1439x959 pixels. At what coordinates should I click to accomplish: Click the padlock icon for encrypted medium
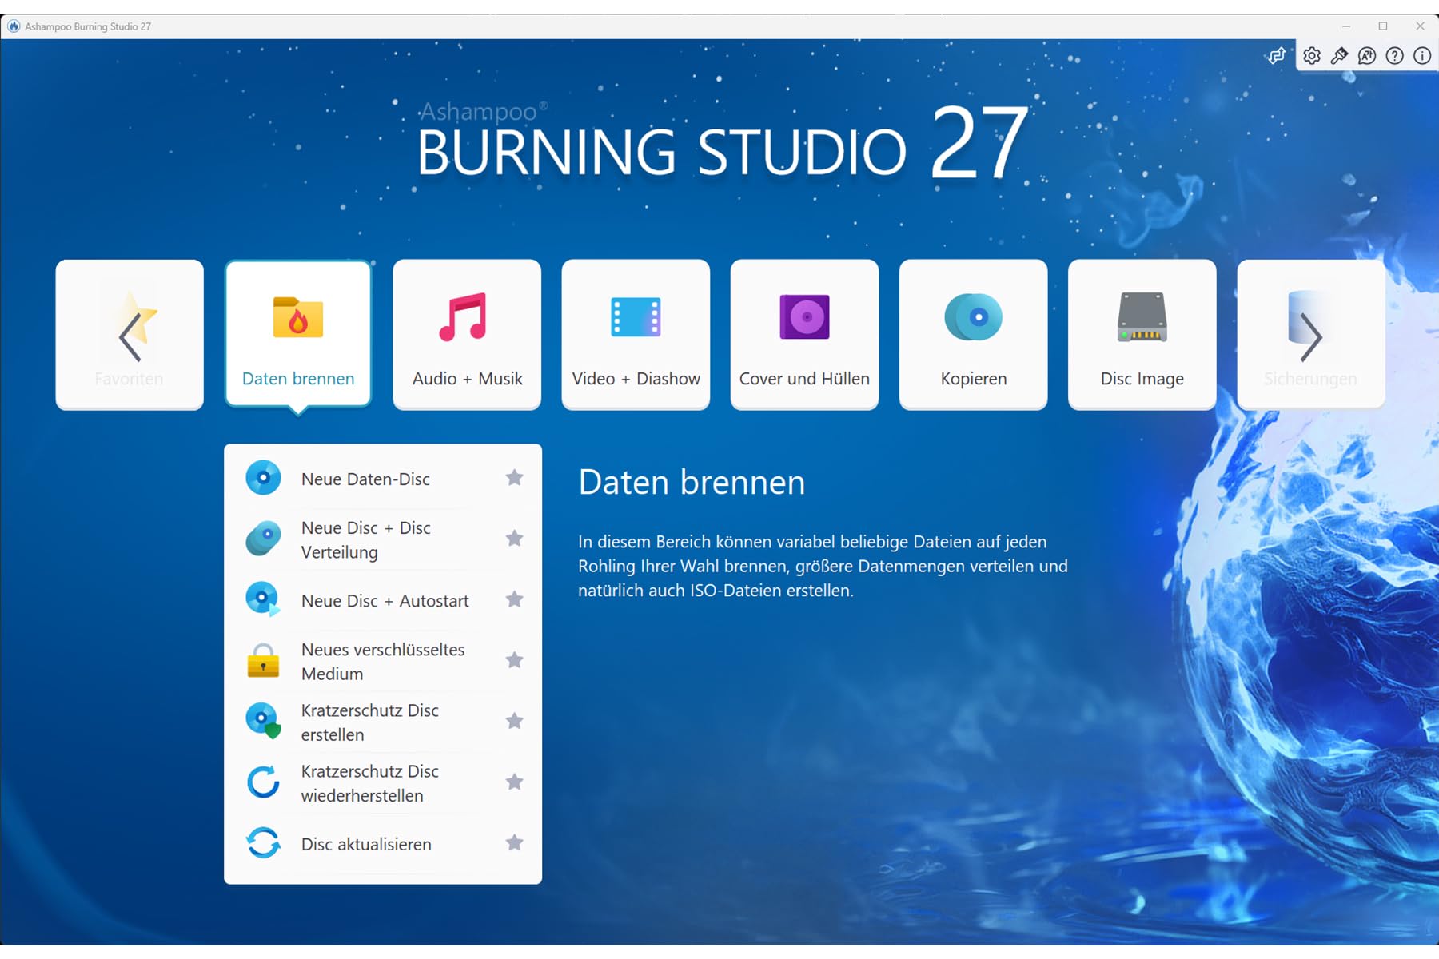263,660
